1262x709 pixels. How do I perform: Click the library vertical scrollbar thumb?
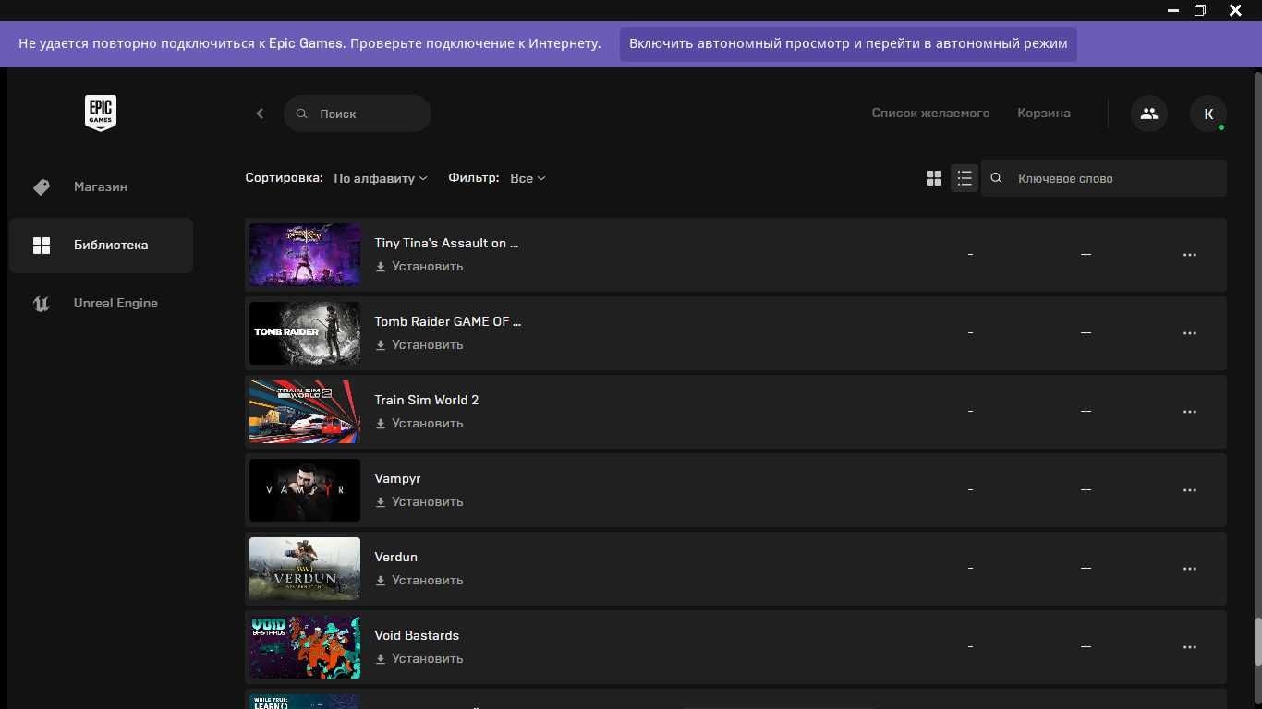click(x=1256, y=642)
